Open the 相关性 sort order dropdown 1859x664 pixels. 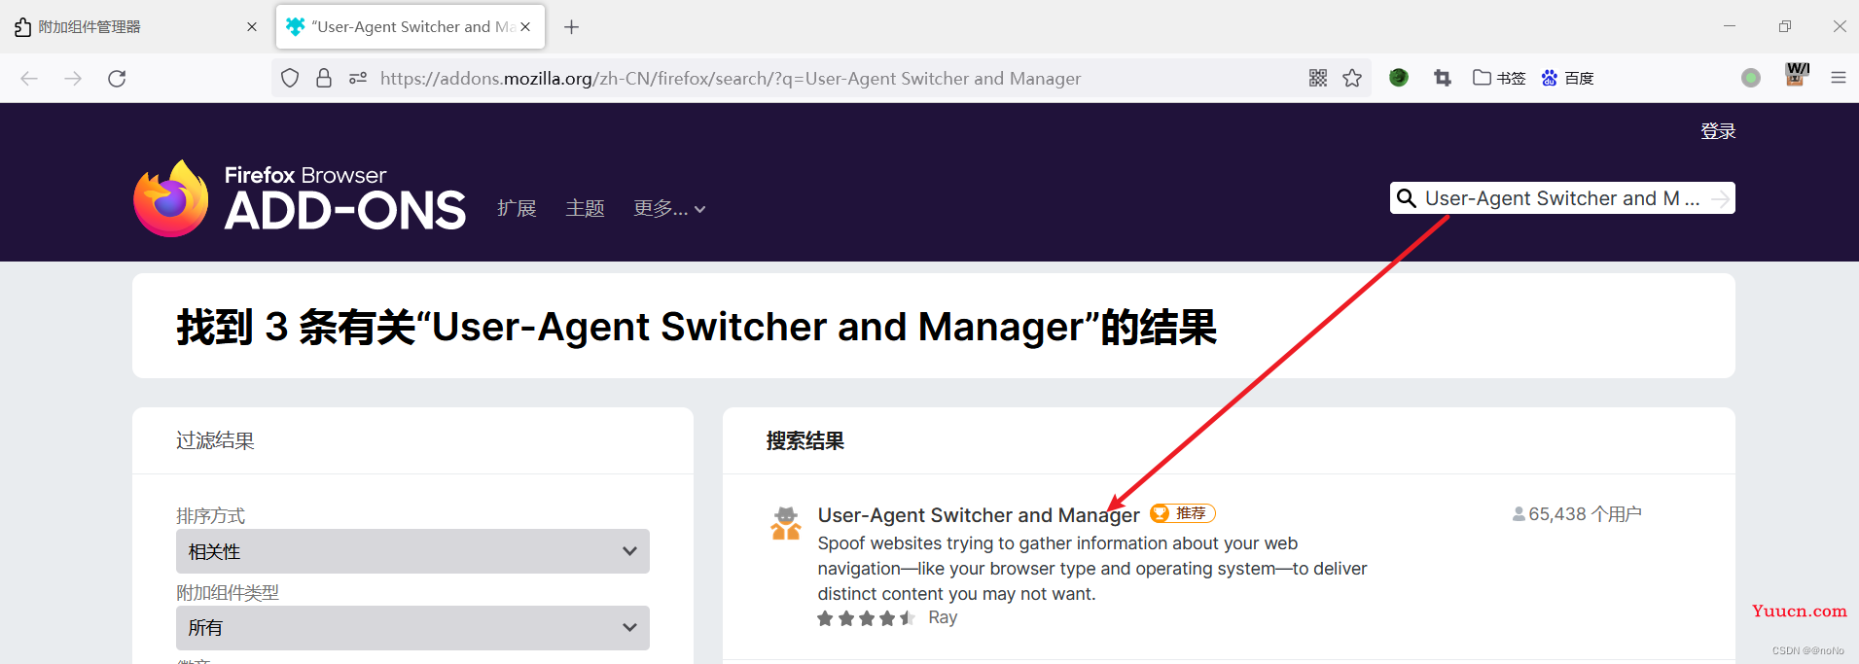(x=412, y=551)
